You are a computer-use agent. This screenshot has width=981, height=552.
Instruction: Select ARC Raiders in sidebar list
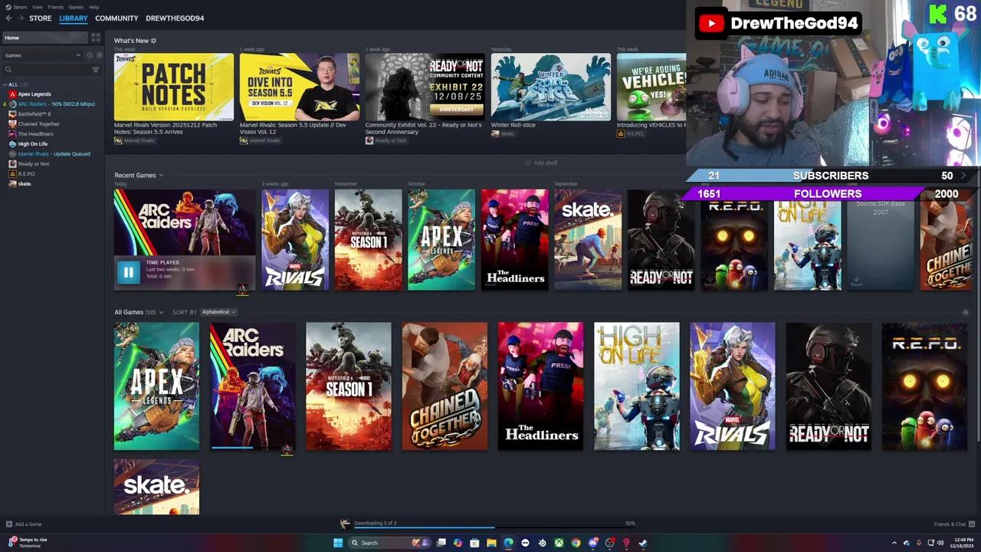(x=56, y=104)
